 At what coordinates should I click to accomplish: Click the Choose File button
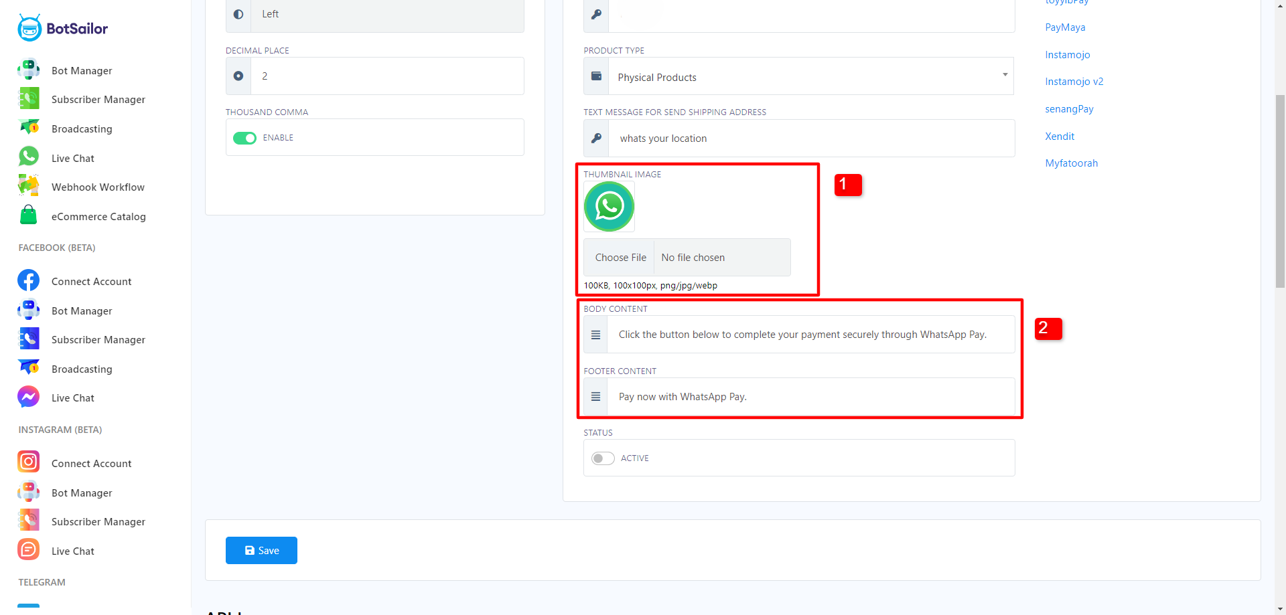(620, 258)
